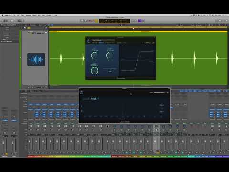This screenshot has width=229, height=172.
Task: Open the Library with the leftmost toolbar icon
Action: (2, 21)
